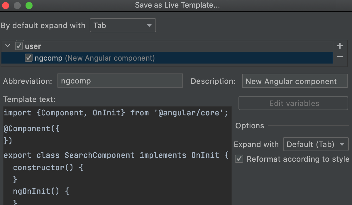The image size is (352, 205).
Task: Maximize the dialog with the green button
Action: tap(29, 6)
